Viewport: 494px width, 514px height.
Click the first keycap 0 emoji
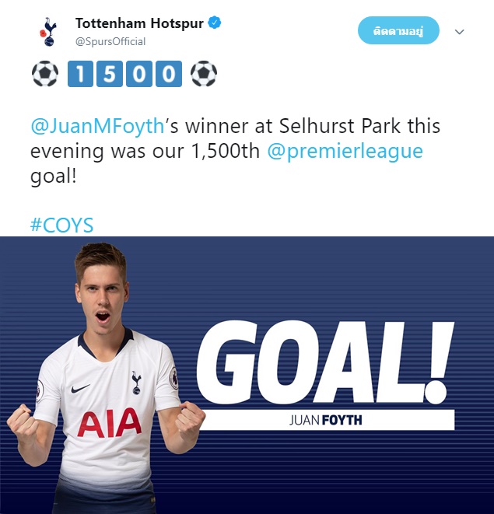[x=139, y=74]
